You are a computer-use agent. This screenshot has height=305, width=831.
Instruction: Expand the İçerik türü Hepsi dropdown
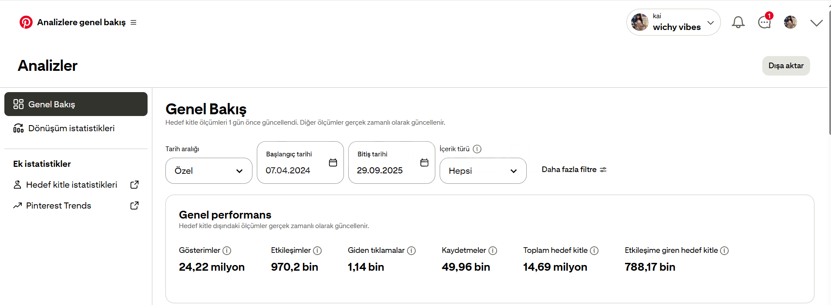click(x=483, y=171)
